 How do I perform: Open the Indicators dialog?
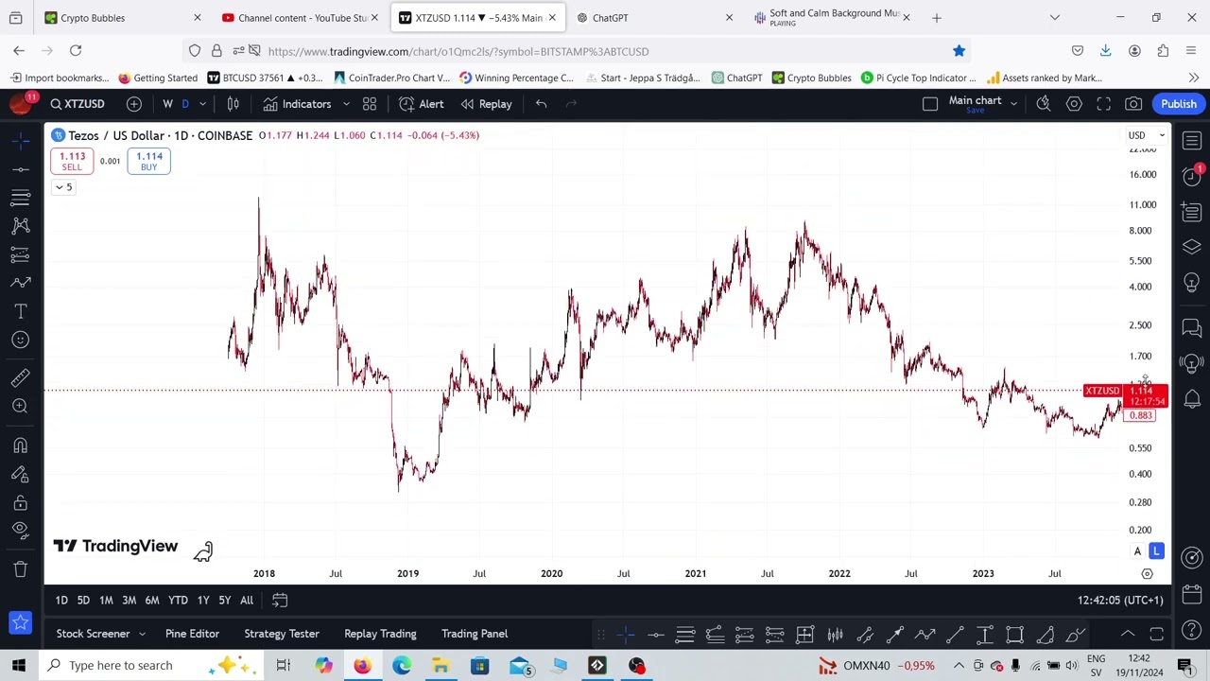point(298,104)
